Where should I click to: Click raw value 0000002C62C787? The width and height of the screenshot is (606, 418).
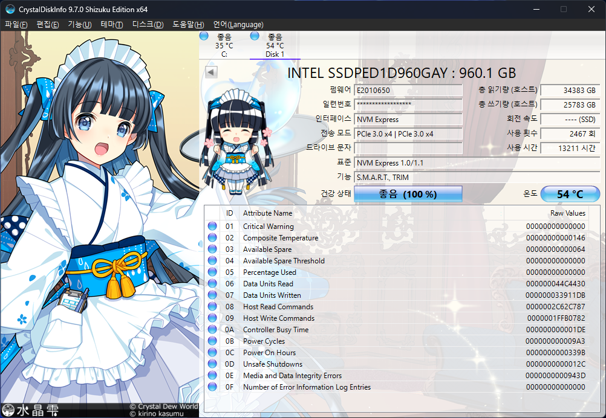click(555, 306)
